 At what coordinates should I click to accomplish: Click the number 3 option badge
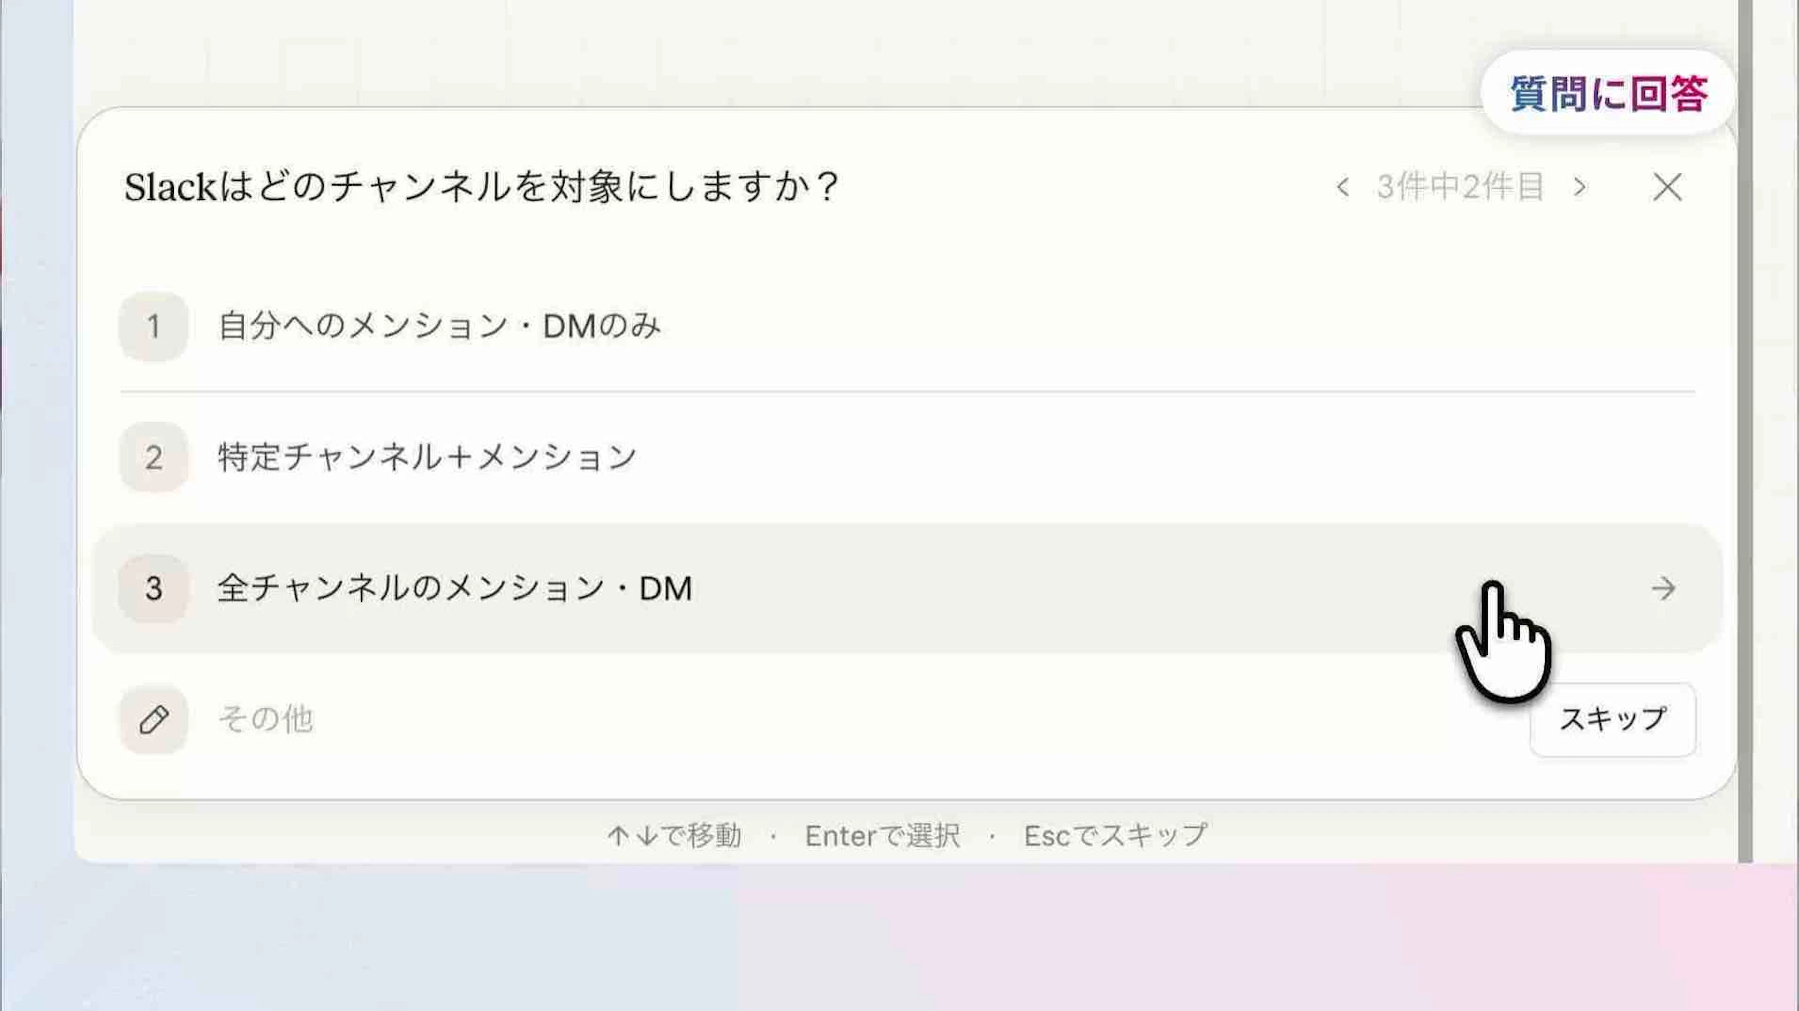point(154,588)
